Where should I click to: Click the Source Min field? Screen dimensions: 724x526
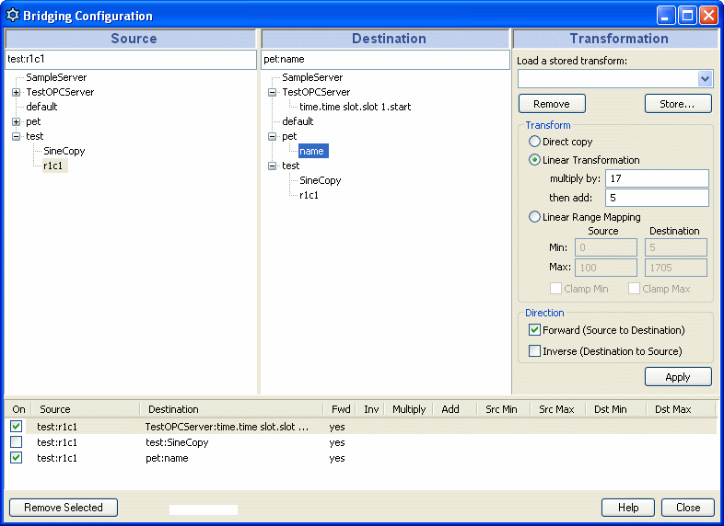606,247
